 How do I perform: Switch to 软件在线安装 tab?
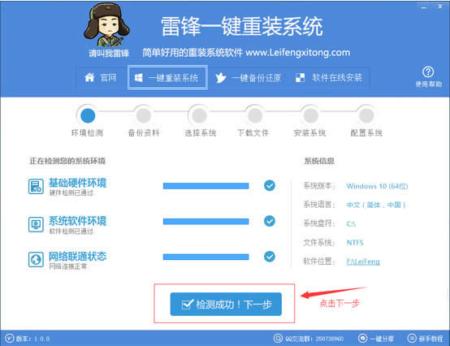[x=329, y=78]
